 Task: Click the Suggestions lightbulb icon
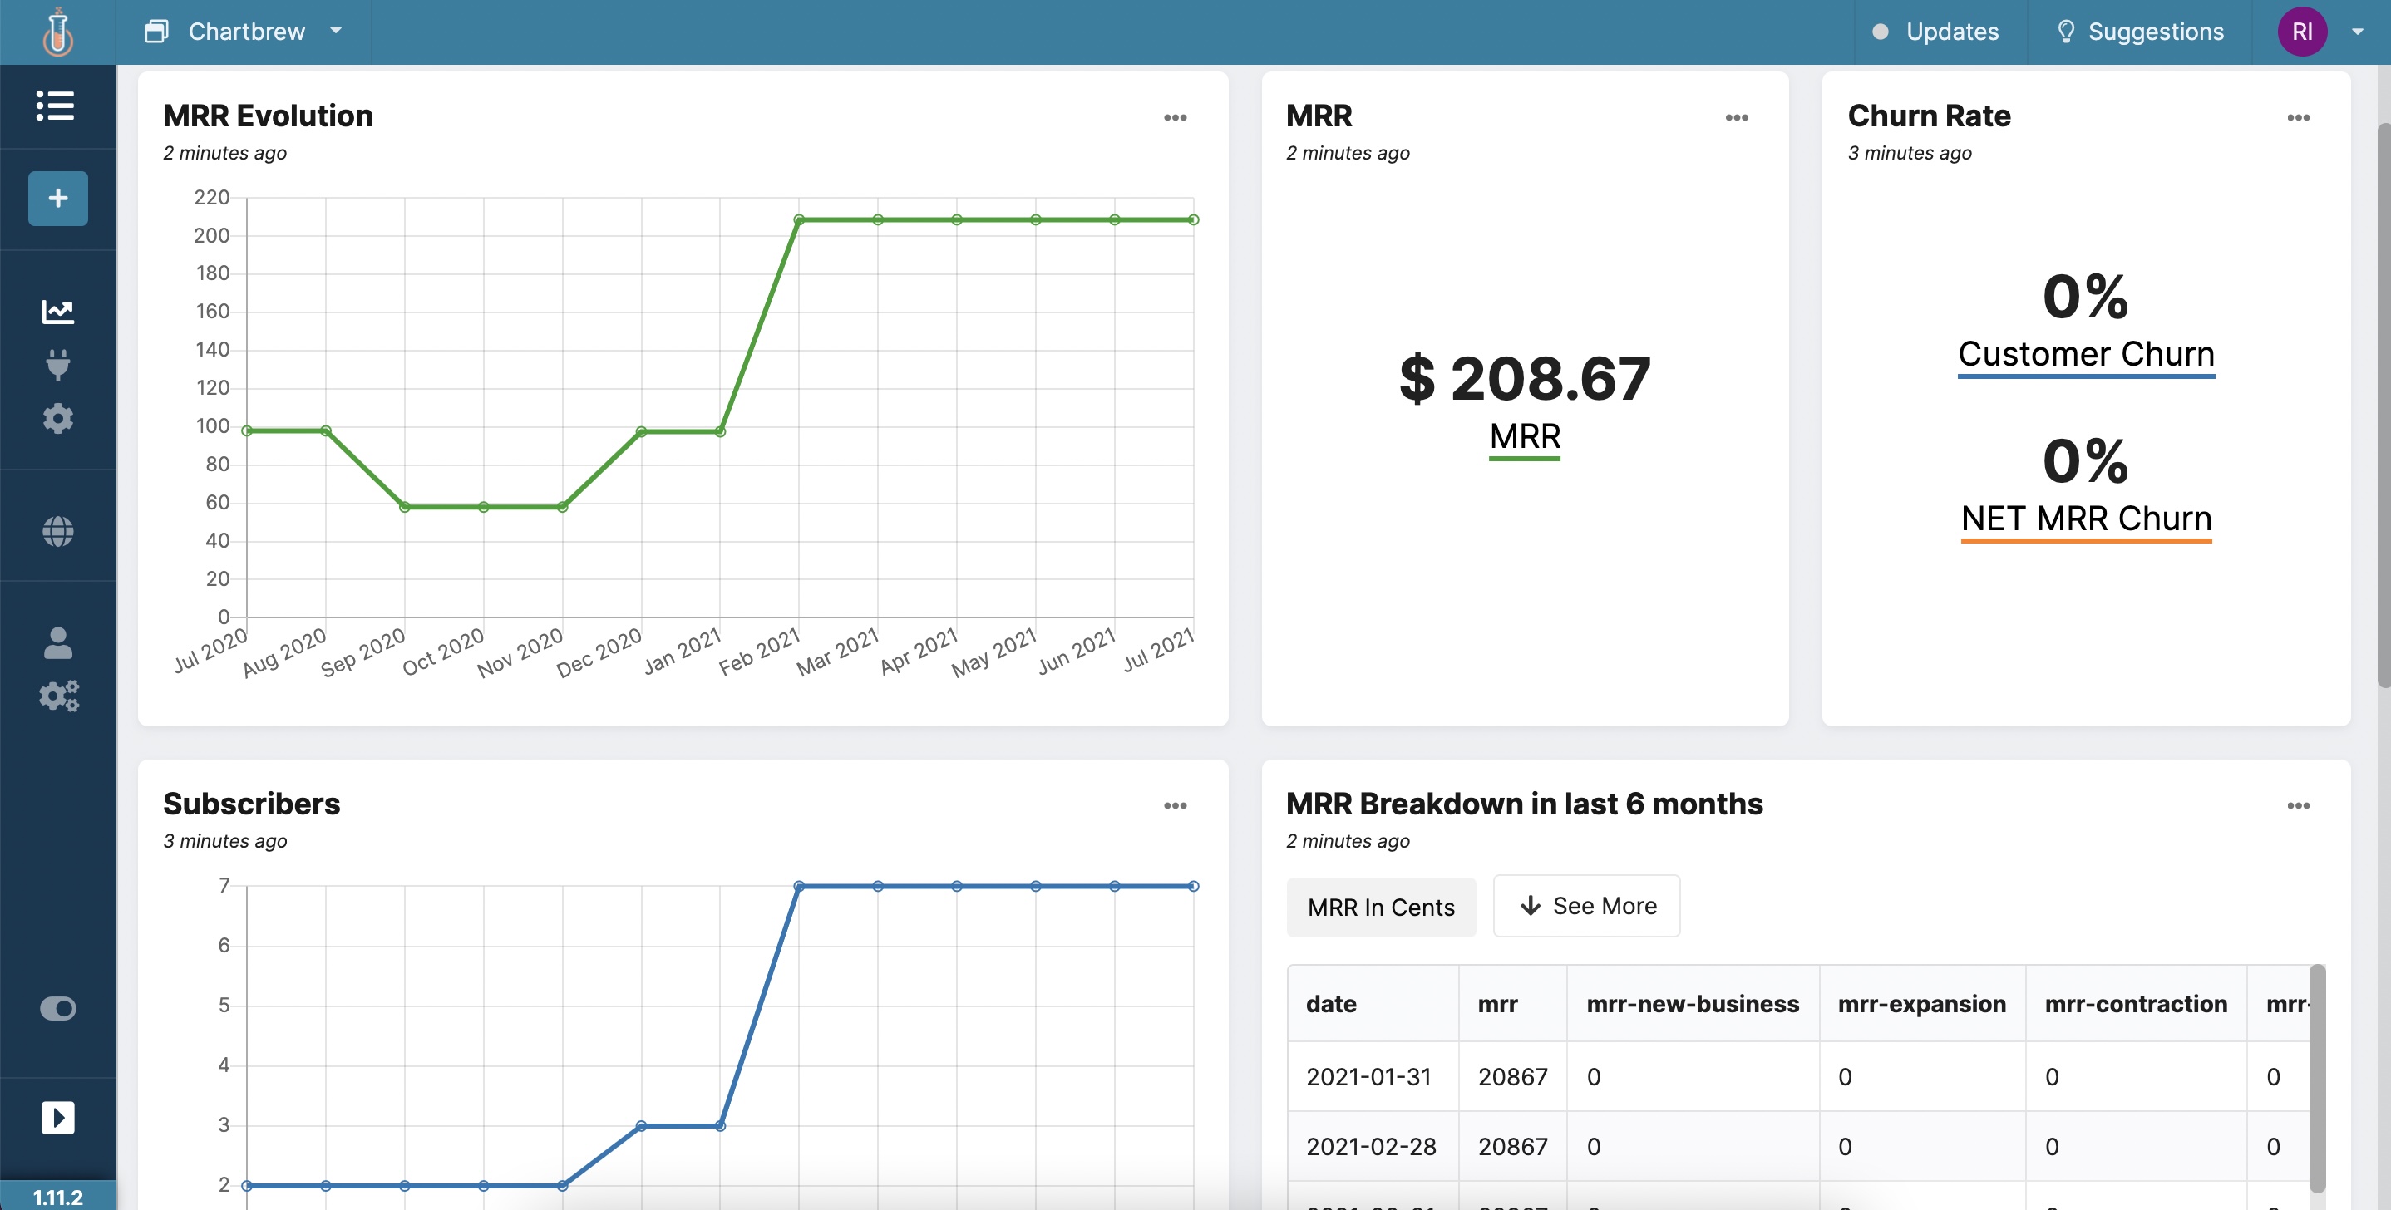pyautogui.click(x=2065, y=32)
